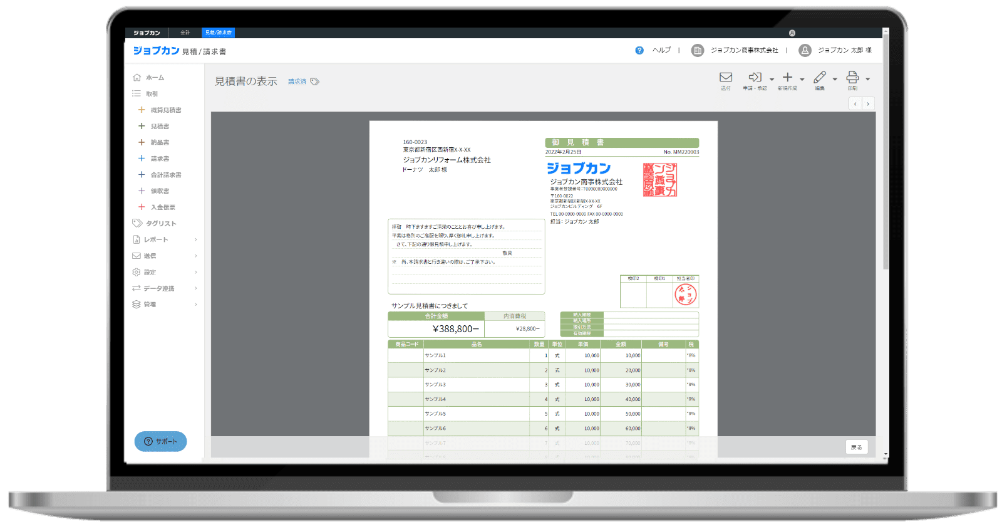Select the 見積/請求書 top tab
The height and width of the screenshot is (529, 1002).
click(x=219, y=33)
